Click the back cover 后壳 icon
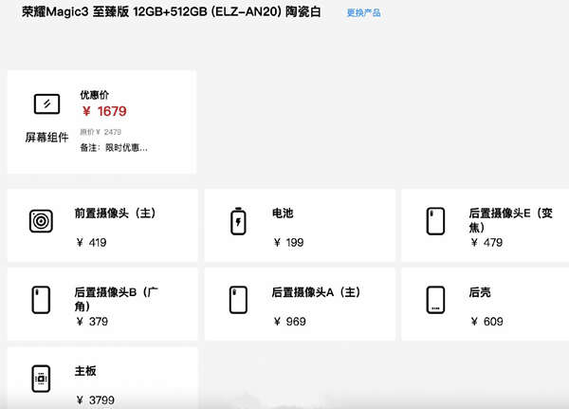Viewport: 569px width, 409px height. coord(435,300)
